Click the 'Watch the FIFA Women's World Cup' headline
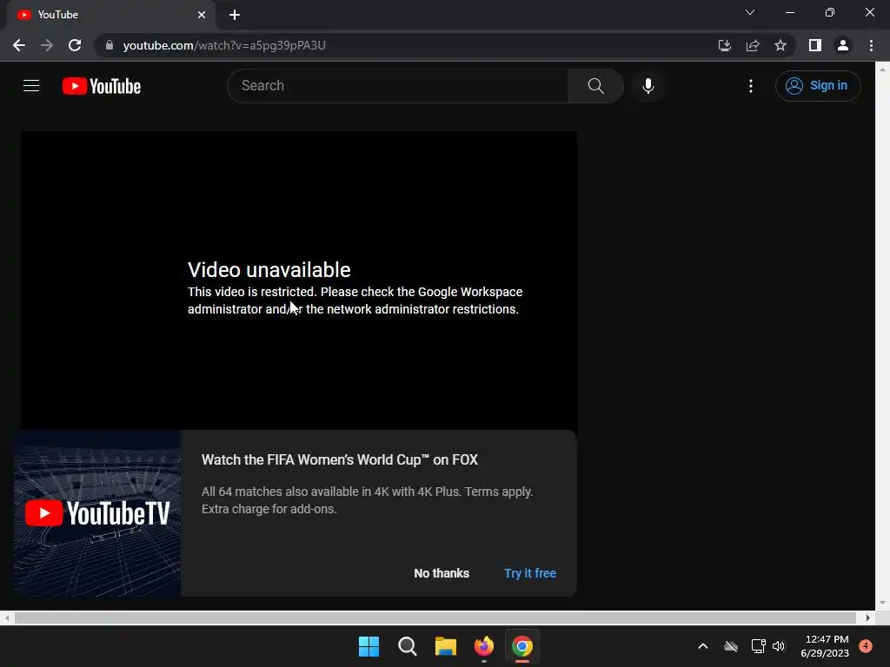 click(x=340, y=460)
